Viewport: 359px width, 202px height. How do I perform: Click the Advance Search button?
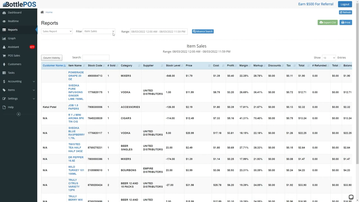pos(203,31)
